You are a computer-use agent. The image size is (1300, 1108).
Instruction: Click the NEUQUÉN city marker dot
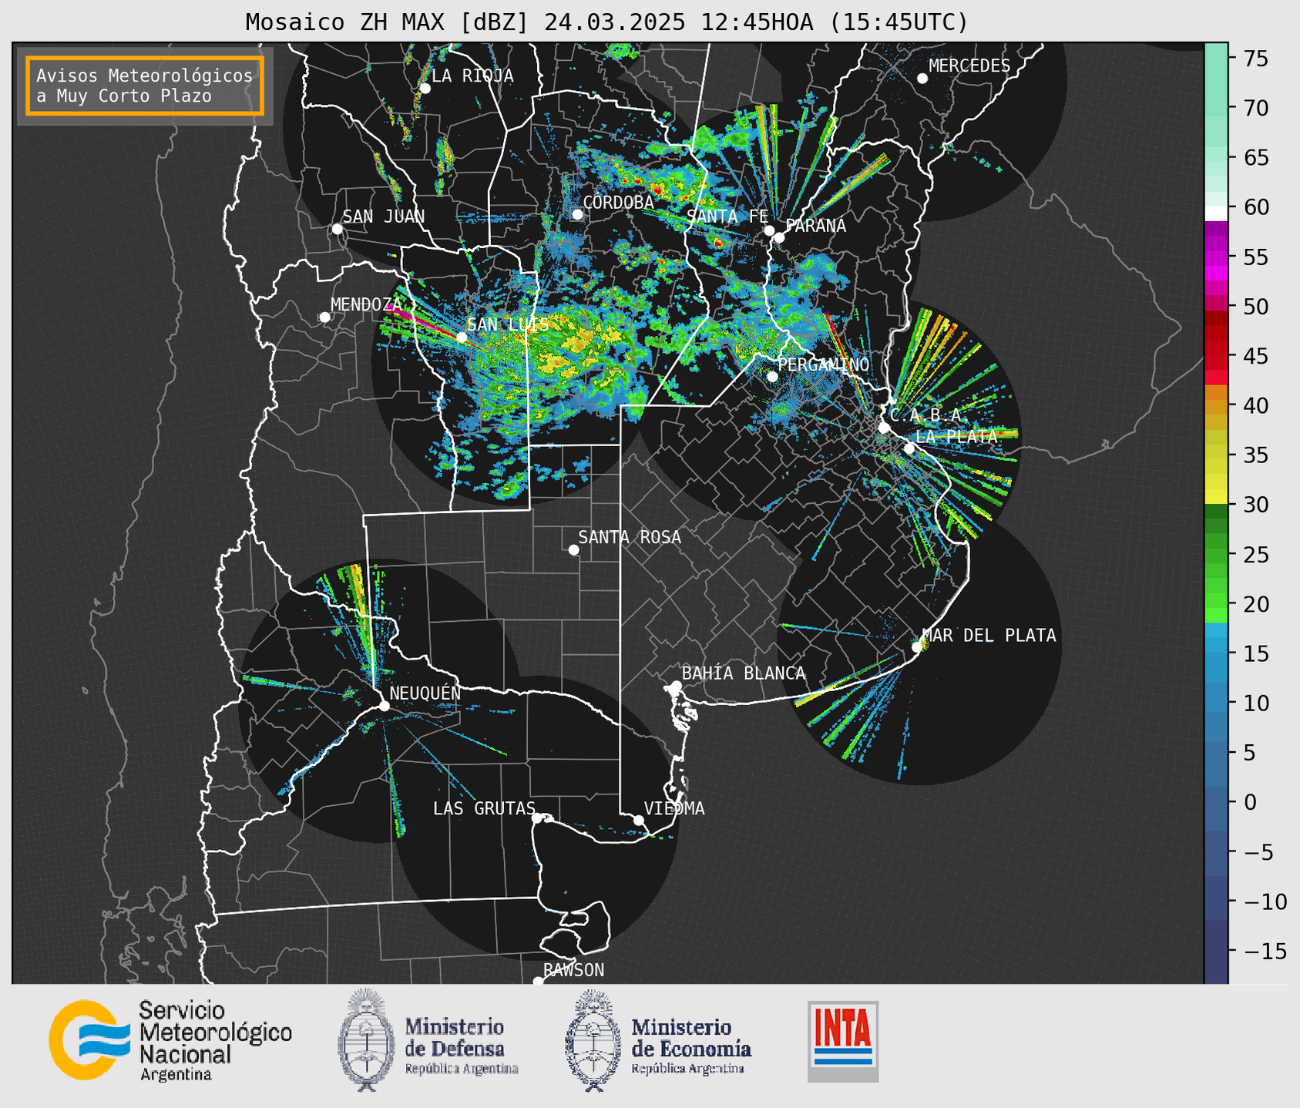tap(384, 706)
